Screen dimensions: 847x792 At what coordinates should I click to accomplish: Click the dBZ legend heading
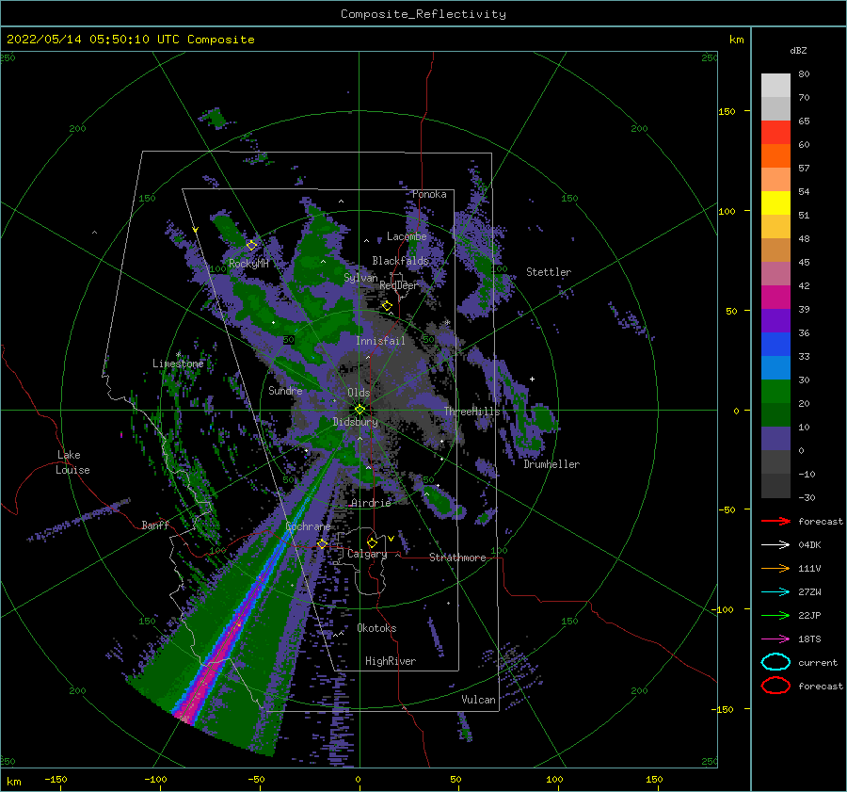point(798,50)
